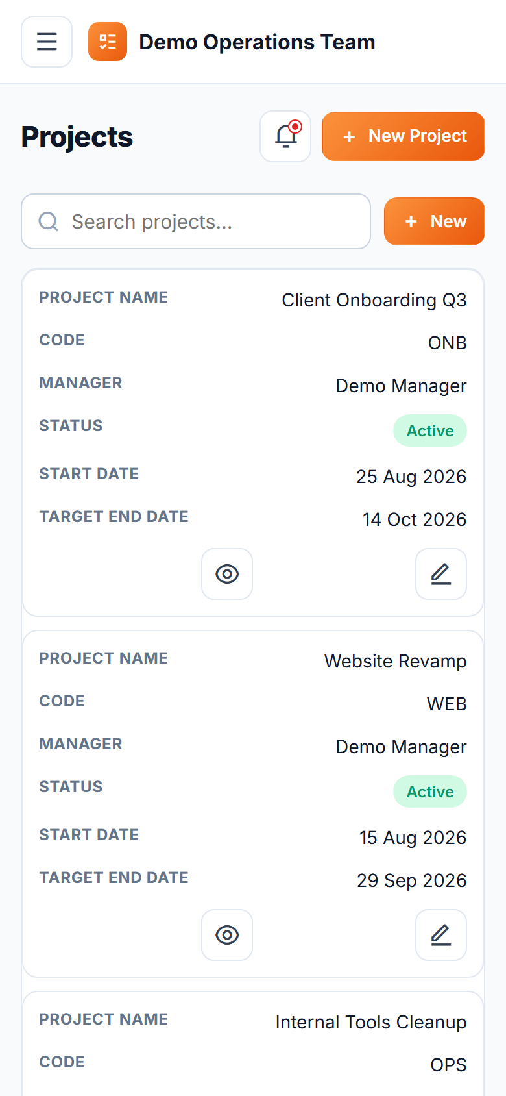Click project code WEB
Viewport: 506px width, 1096px height.
tap(447, 704)
